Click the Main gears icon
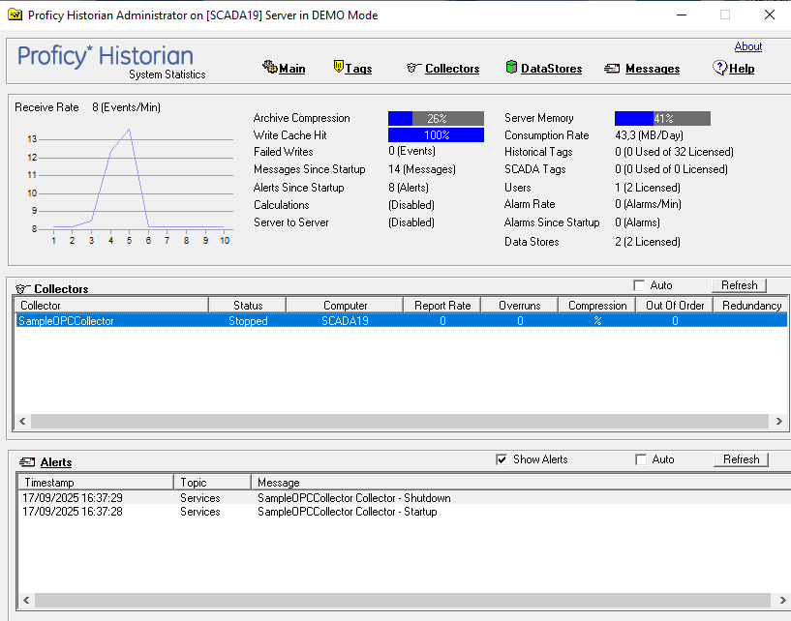Viewport: 791px width, 621px height. coord(269,67)
